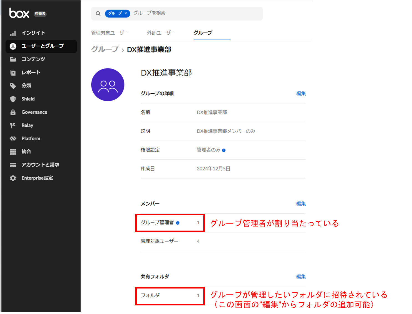
Task: Click the グループ breadcrumb link
Action: click(x=105, y=49)
